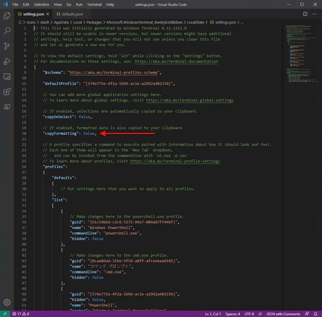Click the "Windows PowerShell" name value
322x317 pixels.
110,228
